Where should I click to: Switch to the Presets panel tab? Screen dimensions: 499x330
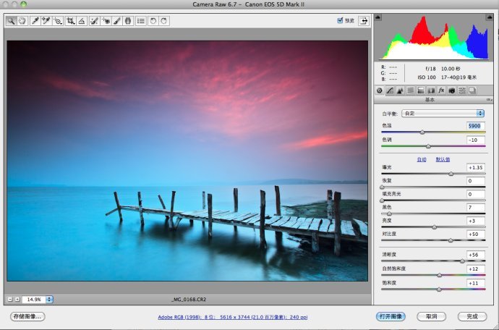coord(462,90)
